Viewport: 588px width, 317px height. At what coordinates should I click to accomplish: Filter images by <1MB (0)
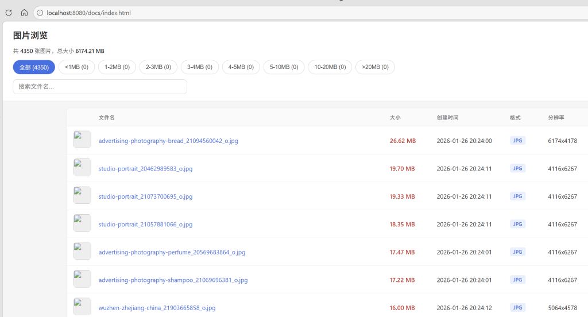click(76, 67)
